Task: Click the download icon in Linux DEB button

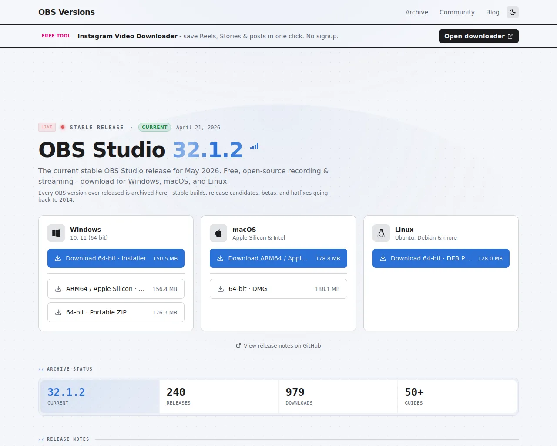Action: (383, 258)
